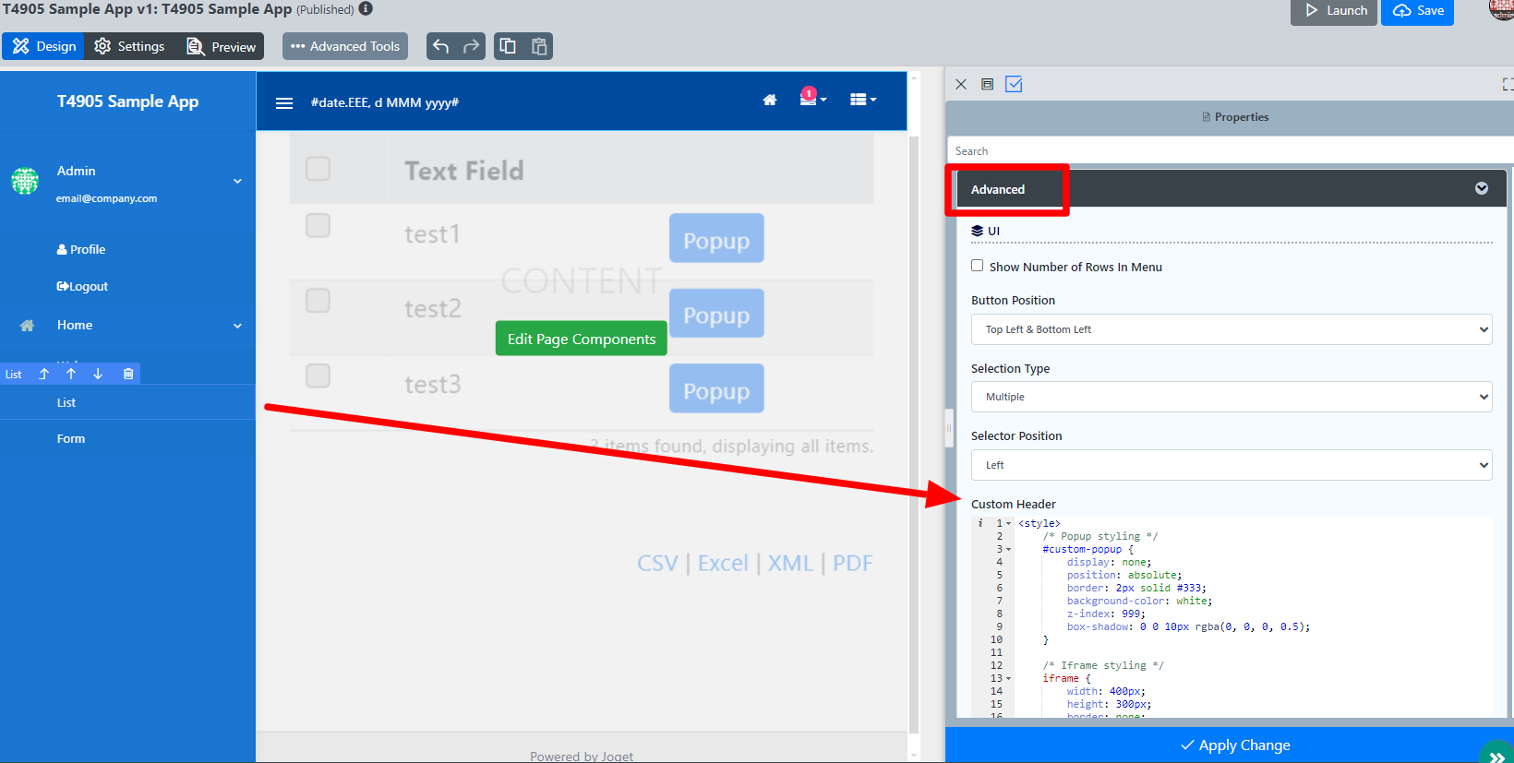Delete the List menu item with trash icon
Image resolution: width=1514 pixels, height=763 pixels.
[x=128, y=374]
